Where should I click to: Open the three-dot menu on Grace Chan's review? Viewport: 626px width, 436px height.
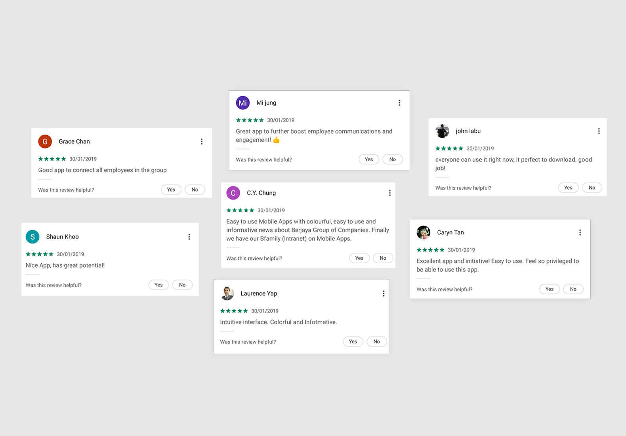tap(202, 141)
